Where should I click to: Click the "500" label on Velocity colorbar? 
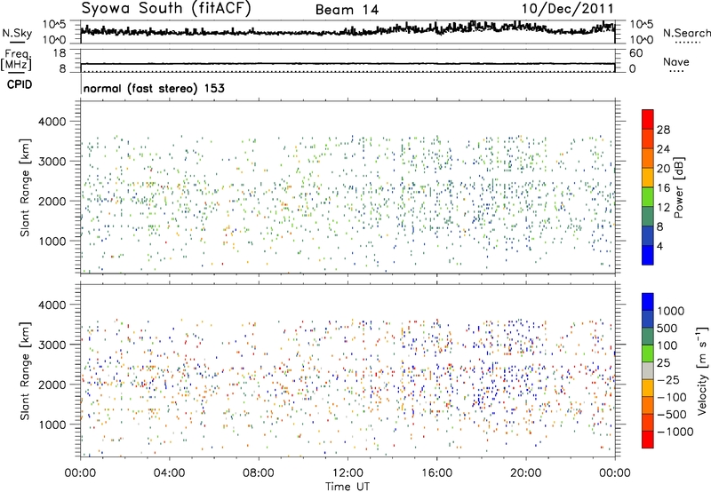pos(667,328)
